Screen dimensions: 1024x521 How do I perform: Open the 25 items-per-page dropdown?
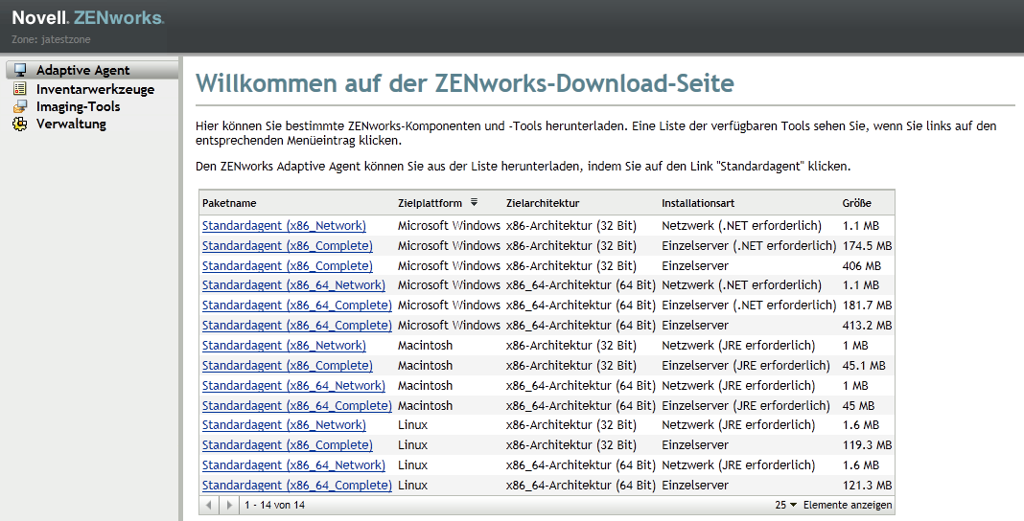786,505
